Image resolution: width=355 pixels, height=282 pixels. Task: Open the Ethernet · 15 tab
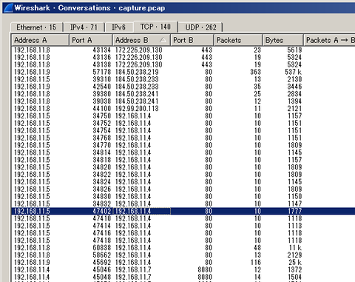[x=36, y=27]
